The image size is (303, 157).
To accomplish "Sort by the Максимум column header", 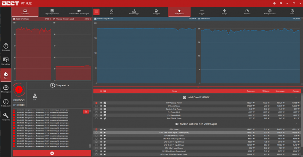I will pyautogui.click(x=280, y=91).
